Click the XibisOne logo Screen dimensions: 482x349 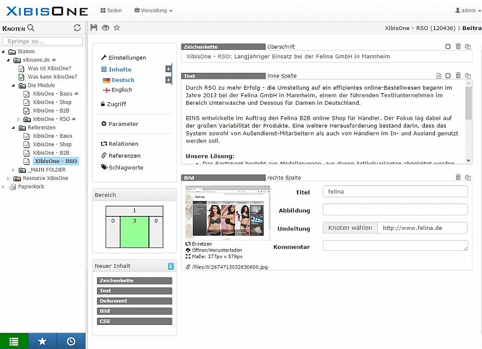click(x=47, y=11)
